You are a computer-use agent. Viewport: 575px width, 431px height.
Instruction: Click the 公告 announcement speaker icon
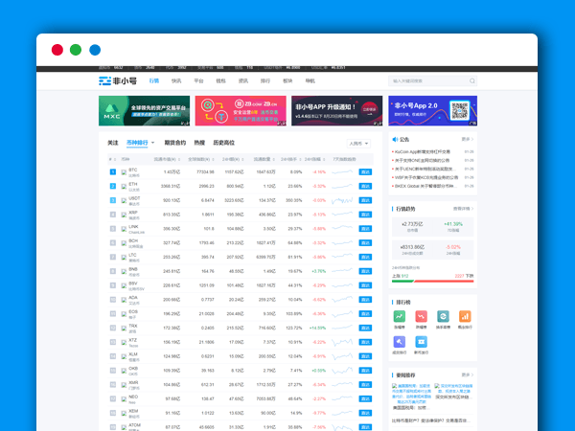[x=395, y=140]
